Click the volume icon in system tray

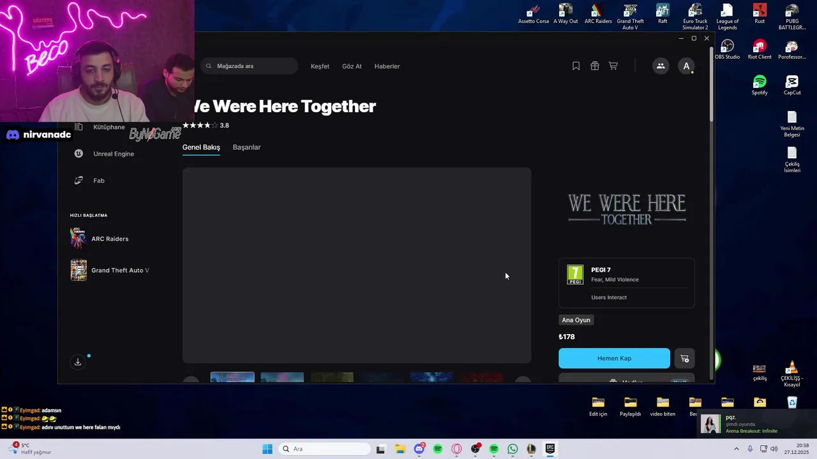coord(774,449)
